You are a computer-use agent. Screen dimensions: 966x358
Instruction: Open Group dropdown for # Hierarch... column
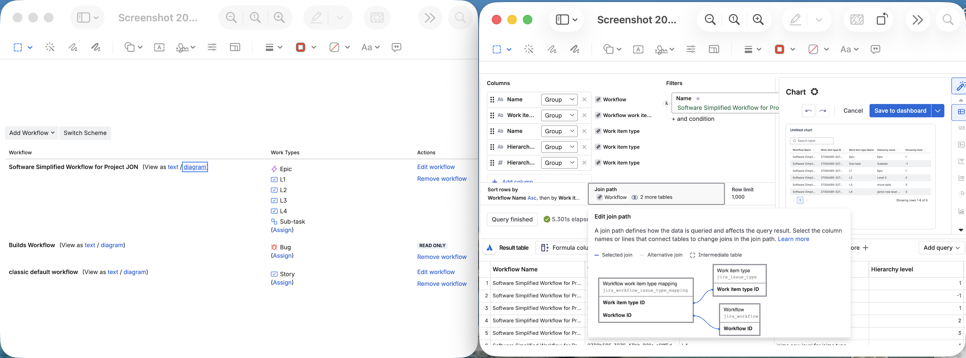559,163
